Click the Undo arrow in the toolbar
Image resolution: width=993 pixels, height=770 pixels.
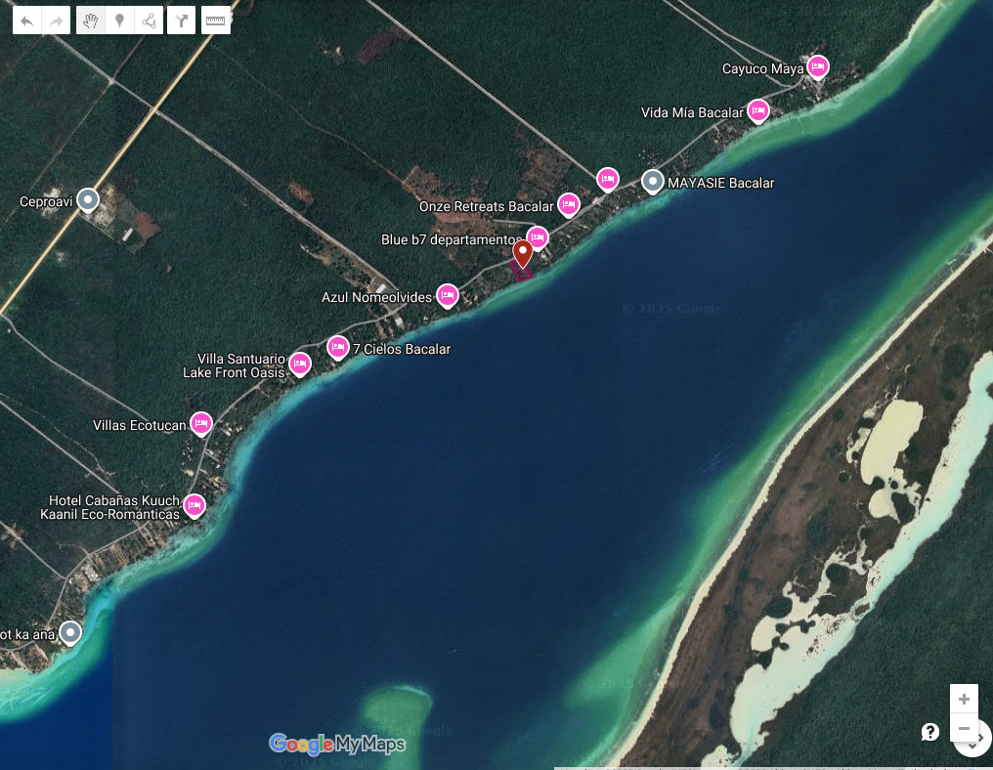(x=26, y=21)
